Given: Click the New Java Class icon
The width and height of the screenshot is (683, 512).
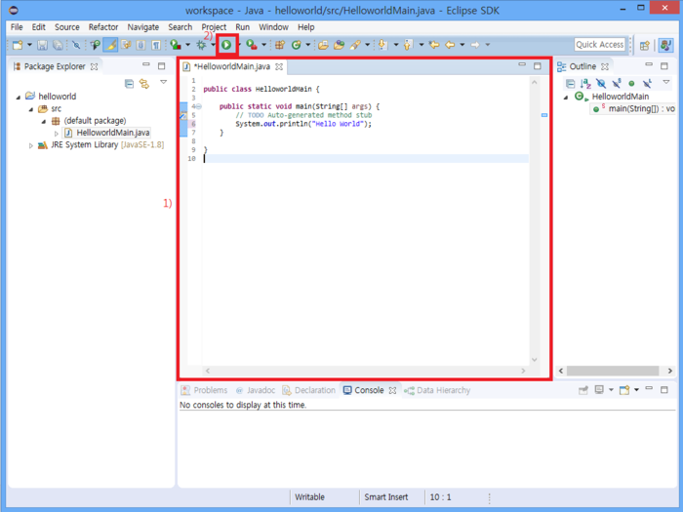Looking at the screenshot, I should click(297, 45).
